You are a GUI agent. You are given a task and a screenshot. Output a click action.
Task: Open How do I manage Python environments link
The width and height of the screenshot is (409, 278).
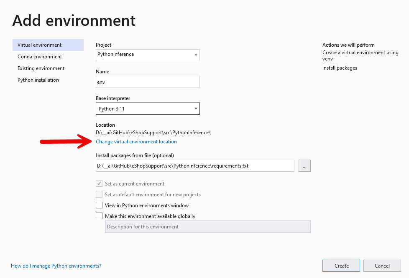[56, 266]
